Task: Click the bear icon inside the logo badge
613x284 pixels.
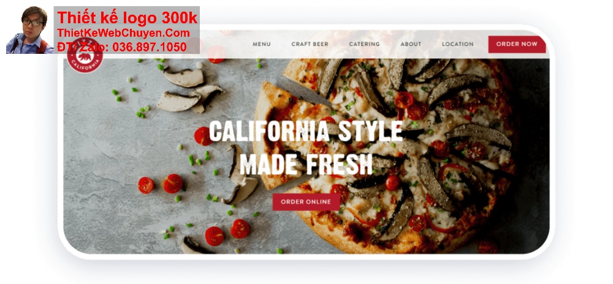Action: 85,56
